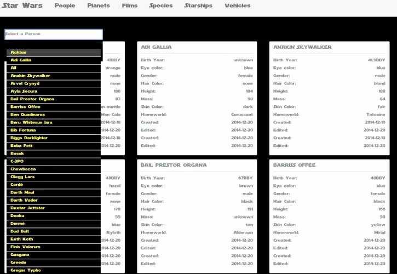Pick Darth Maul option
The height and width of the screenshot is (274, 397).
point(54,192)
